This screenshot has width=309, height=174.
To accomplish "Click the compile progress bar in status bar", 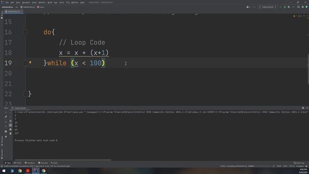I will pos(260,166).
